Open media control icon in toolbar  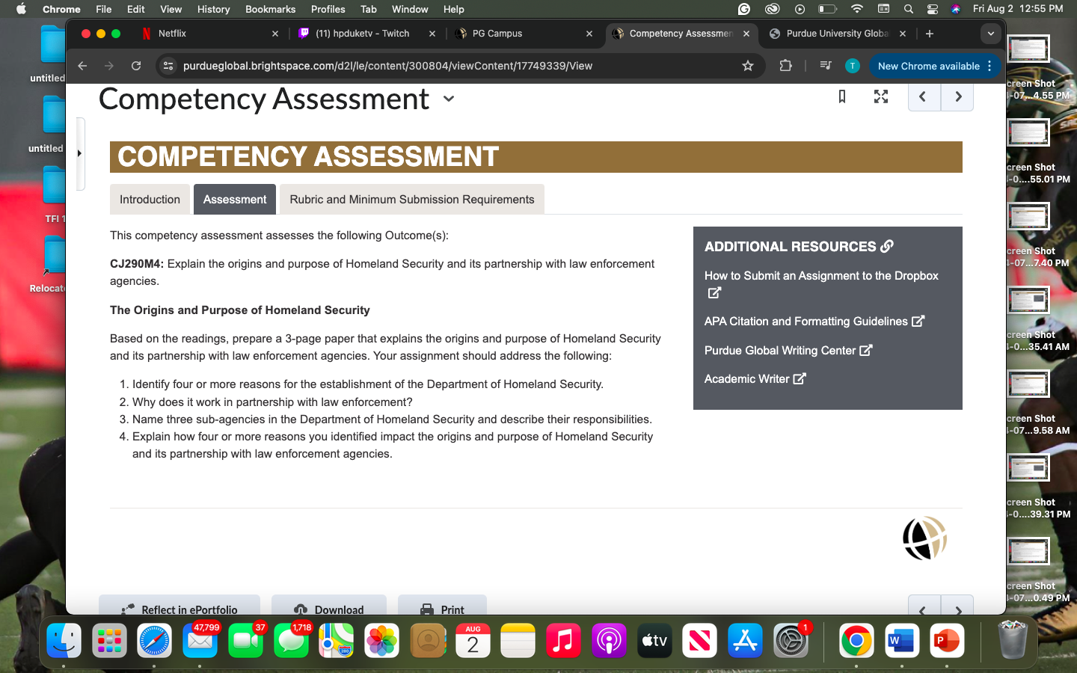pyautogui.click(x=826, y=66)
